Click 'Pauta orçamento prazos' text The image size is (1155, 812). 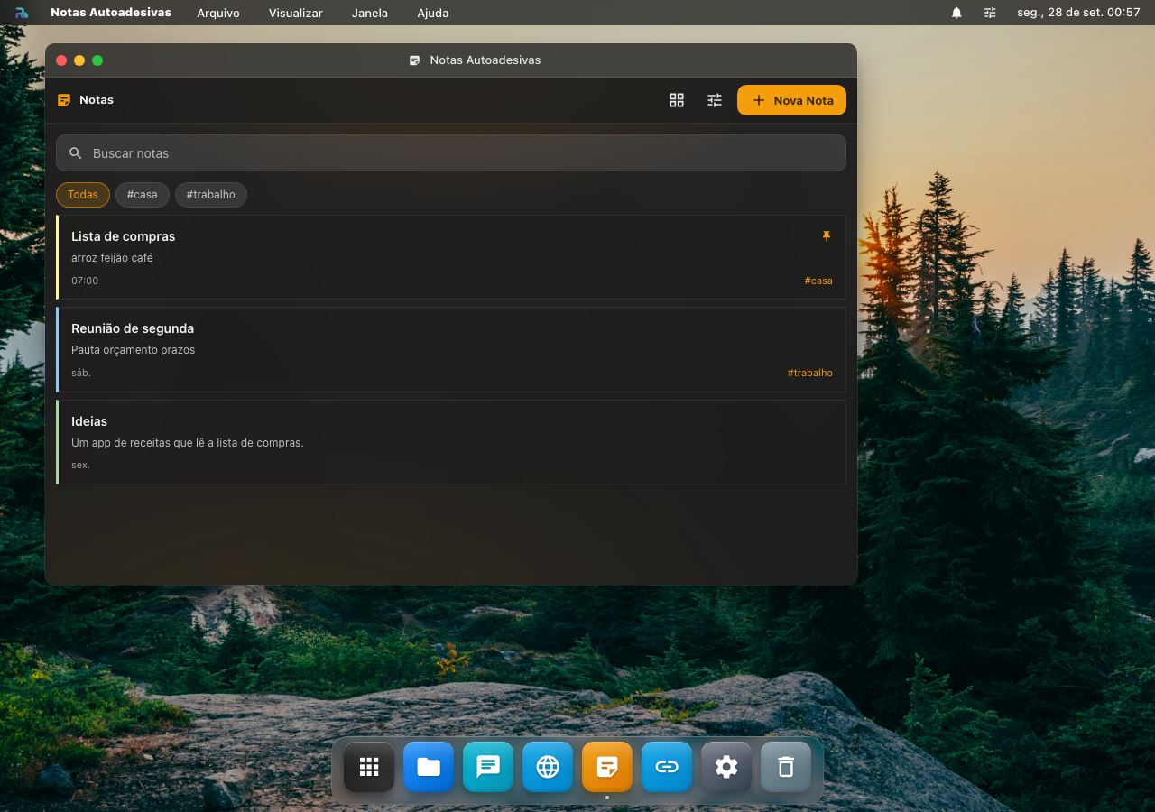pyautogui.click(x=133, y=350)
